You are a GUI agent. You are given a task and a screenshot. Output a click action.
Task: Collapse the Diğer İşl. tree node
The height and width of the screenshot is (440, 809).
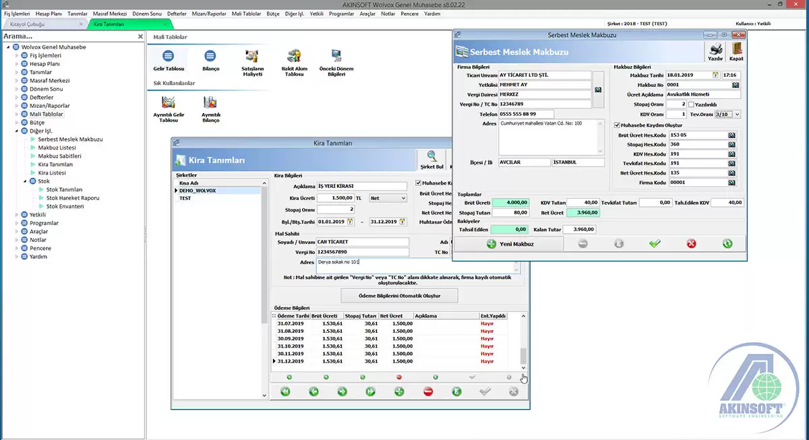pos(16,131)
